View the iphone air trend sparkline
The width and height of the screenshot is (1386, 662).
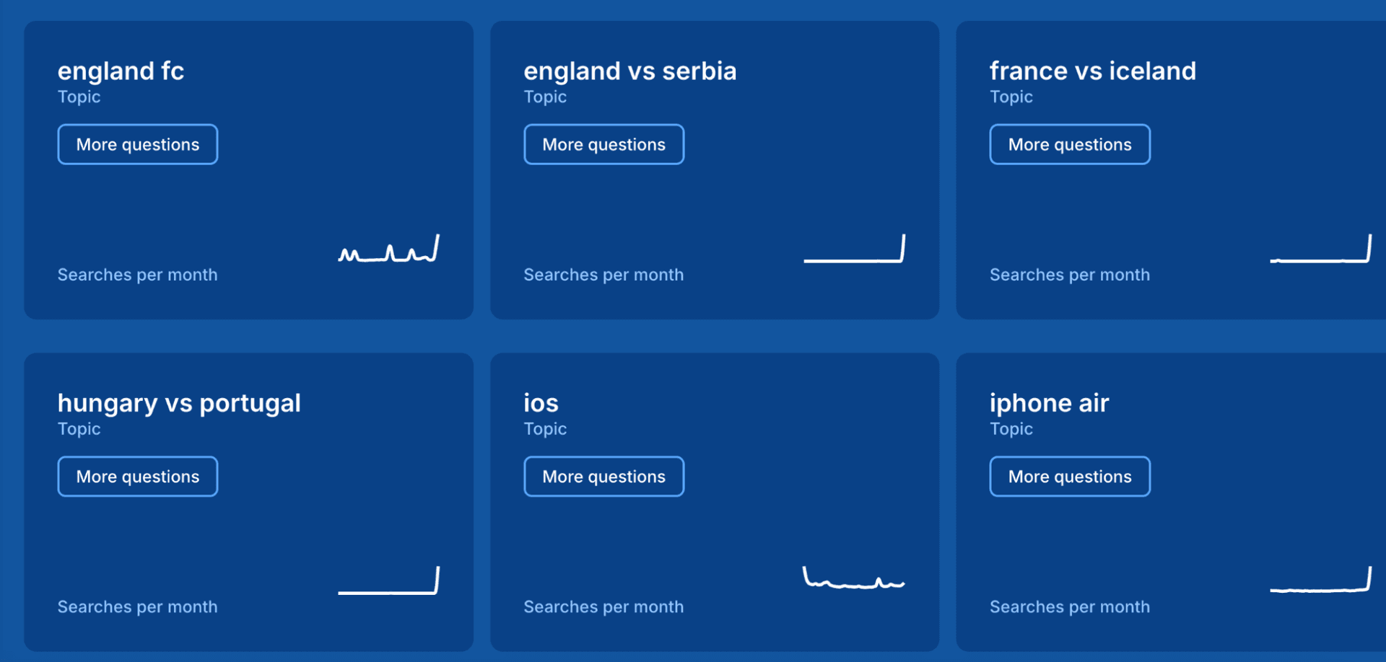point(1320,581)
